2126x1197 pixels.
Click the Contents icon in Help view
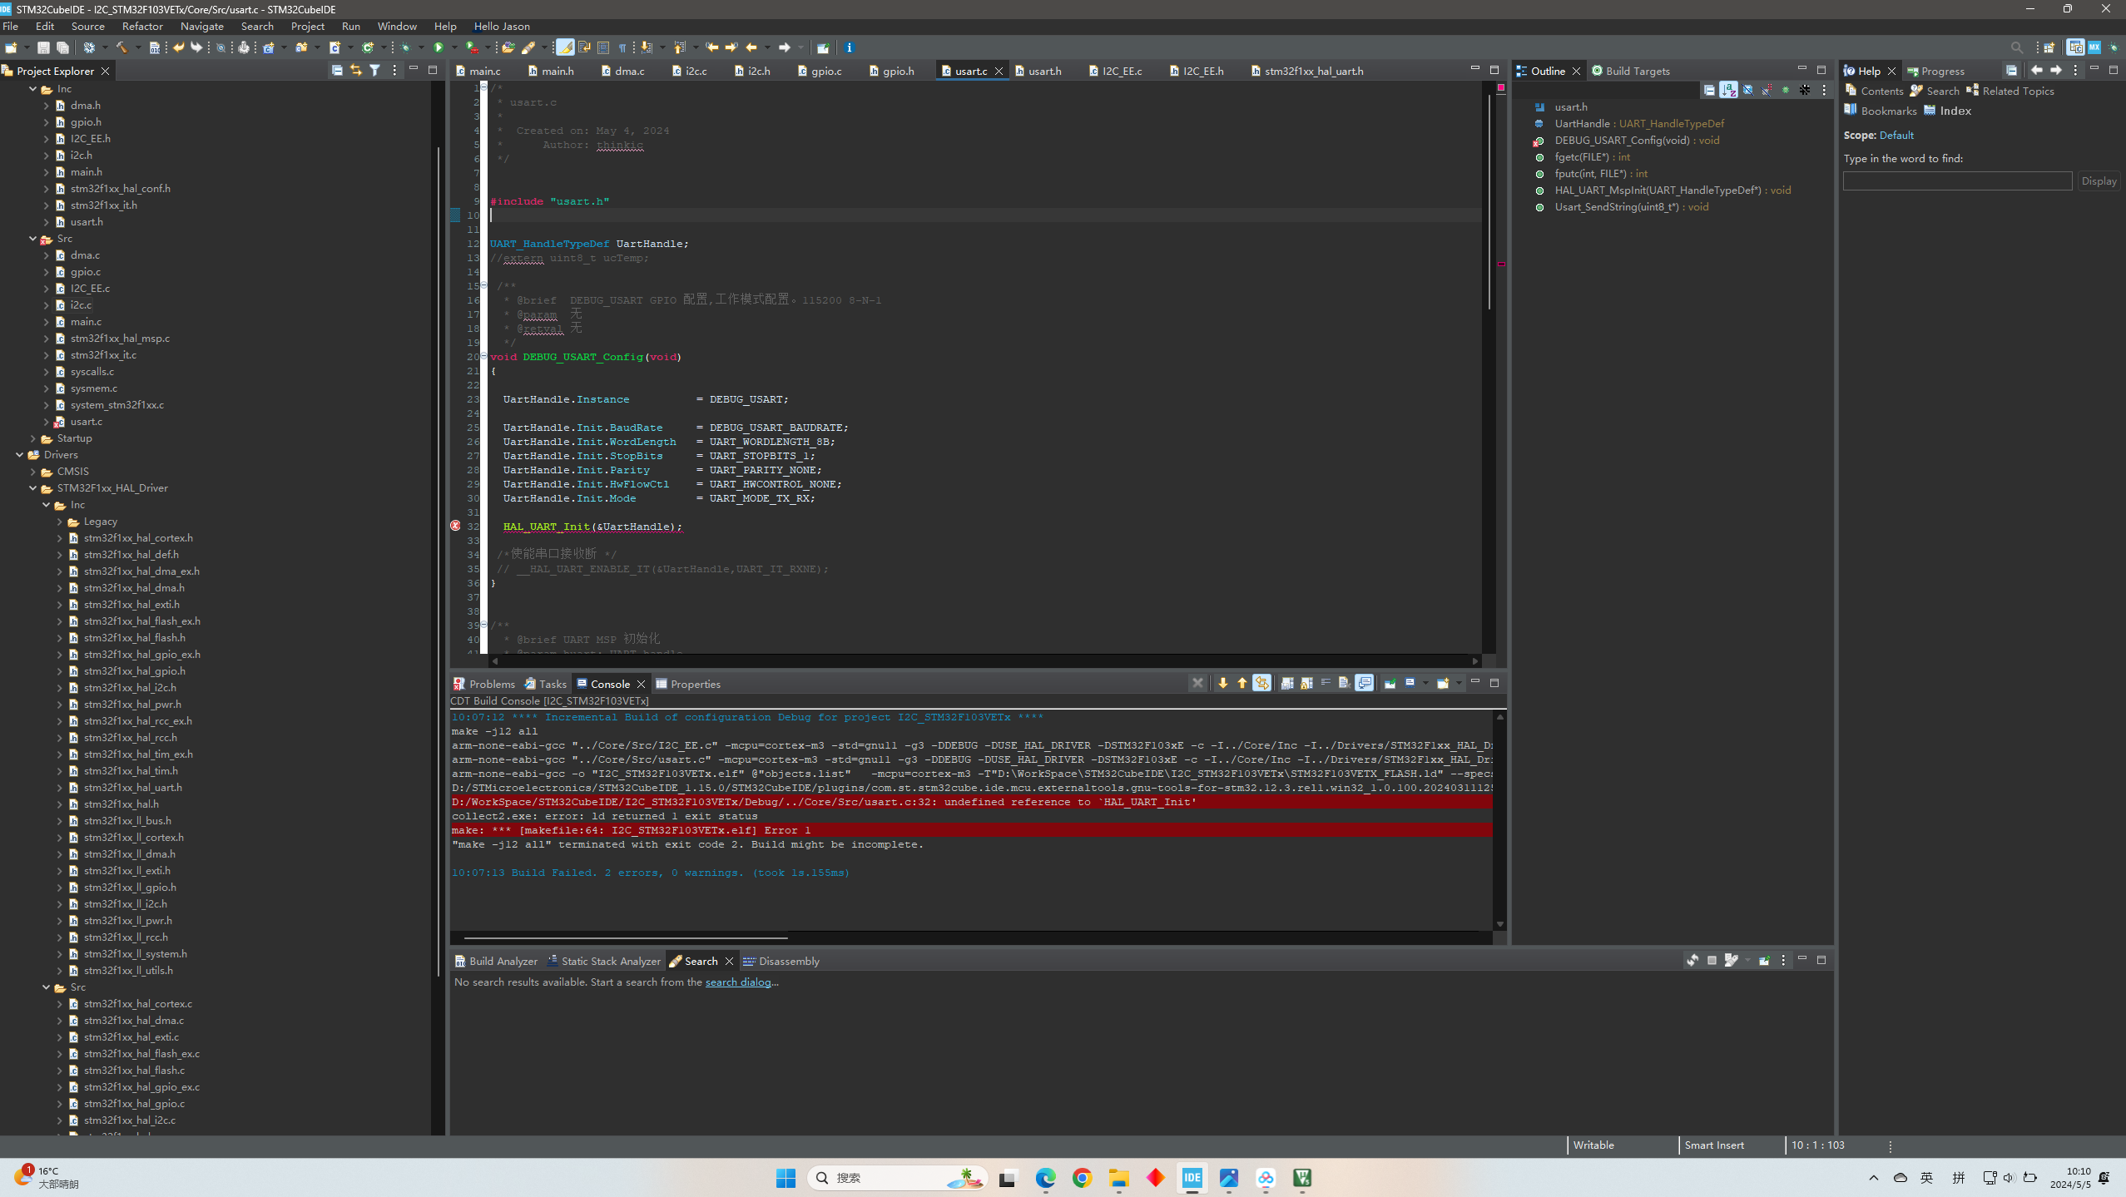pyautogui.click(x=1851, y=91)
